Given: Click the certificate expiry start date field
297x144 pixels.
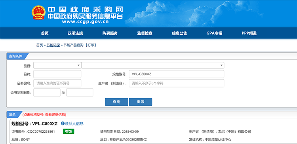Looking at the screenshot, I should coord(47,92).
